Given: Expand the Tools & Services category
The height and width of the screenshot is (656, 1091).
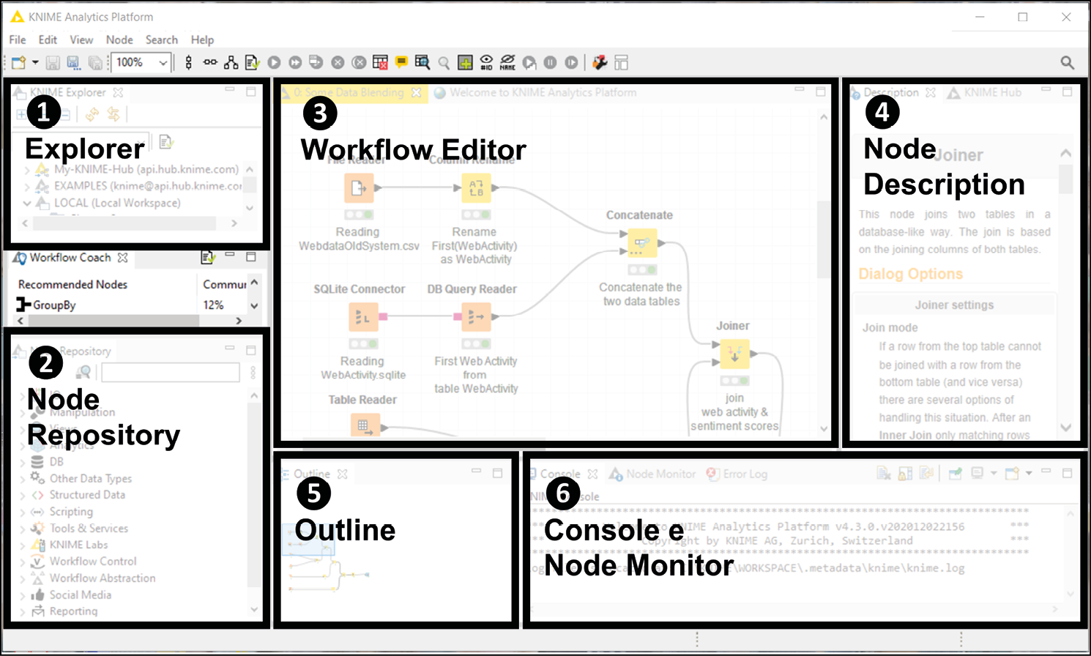Looking at the screenshot, I should tap(23, 529).
